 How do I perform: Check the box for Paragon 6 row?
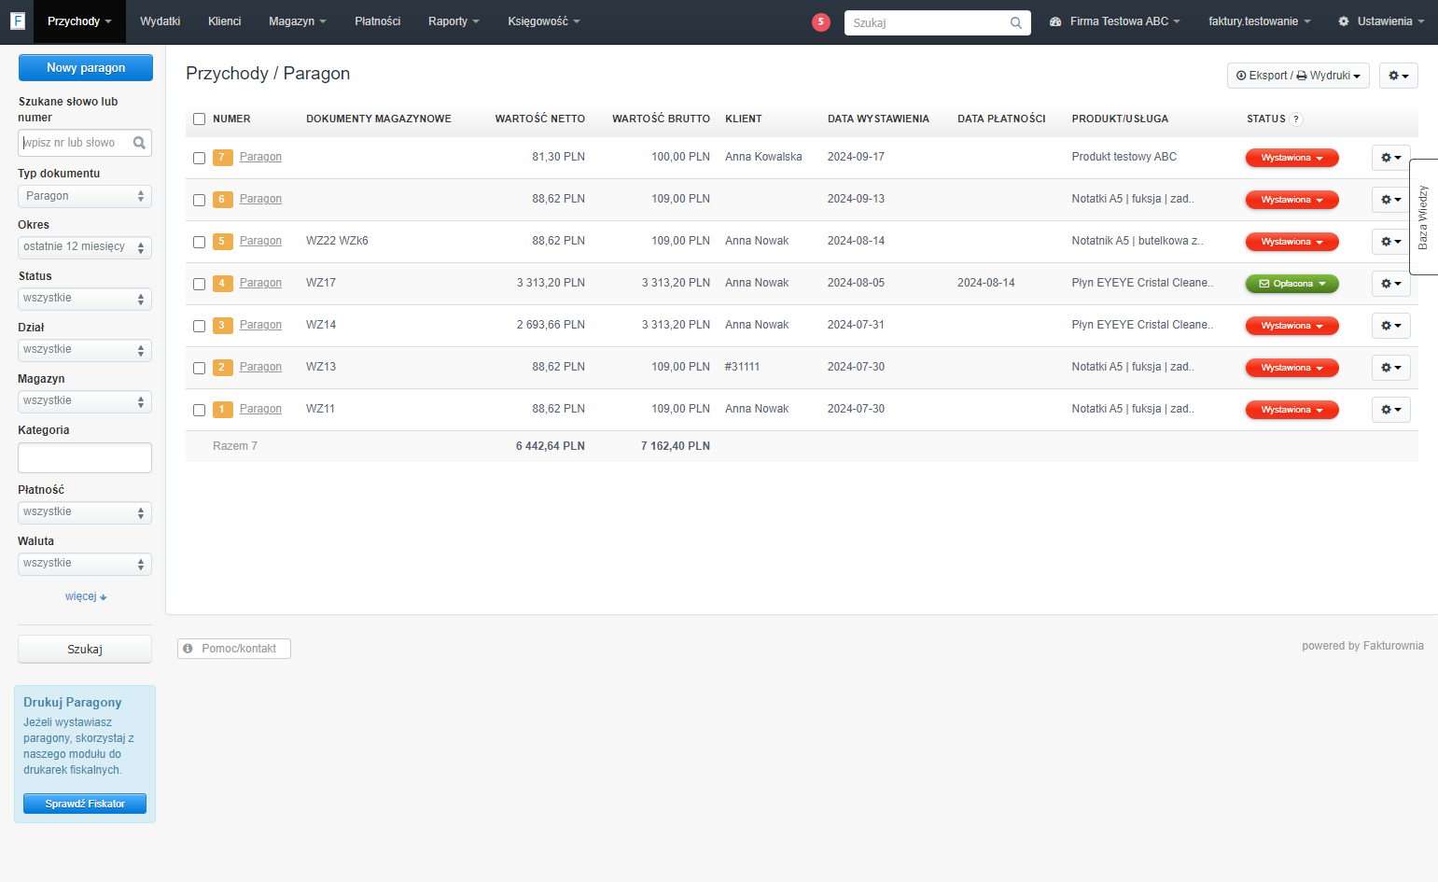coord(199,200)
